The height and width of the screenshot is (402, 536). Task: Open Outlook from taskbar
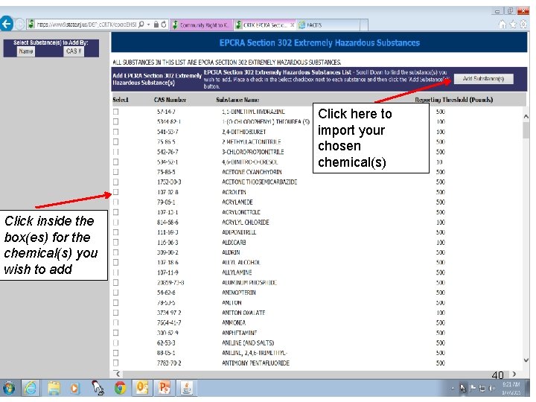coord(142,388)
